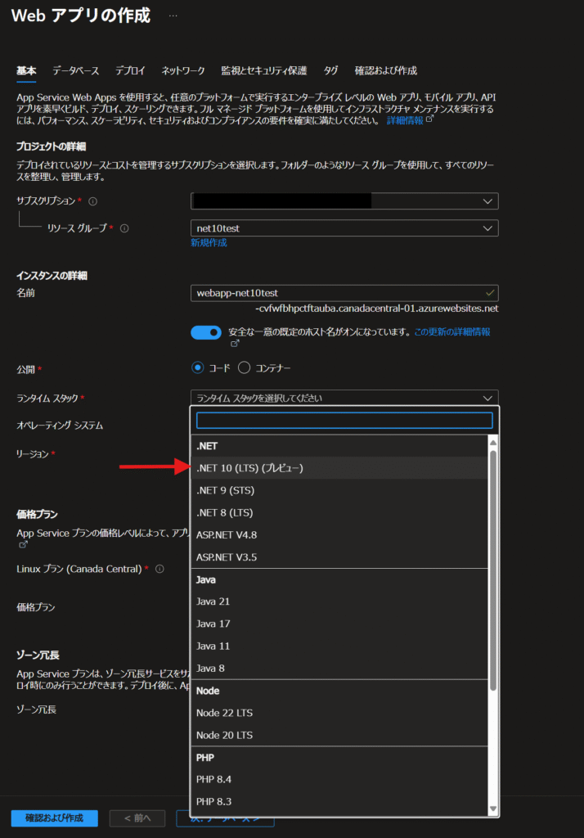Select Node 22 LTS runtime
The width and height of the screenshot is (584, 838).
click(339, 713)
